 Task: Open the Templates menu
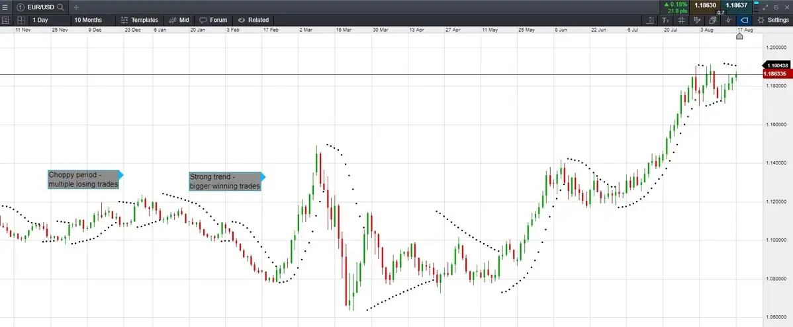coord(140,20)
